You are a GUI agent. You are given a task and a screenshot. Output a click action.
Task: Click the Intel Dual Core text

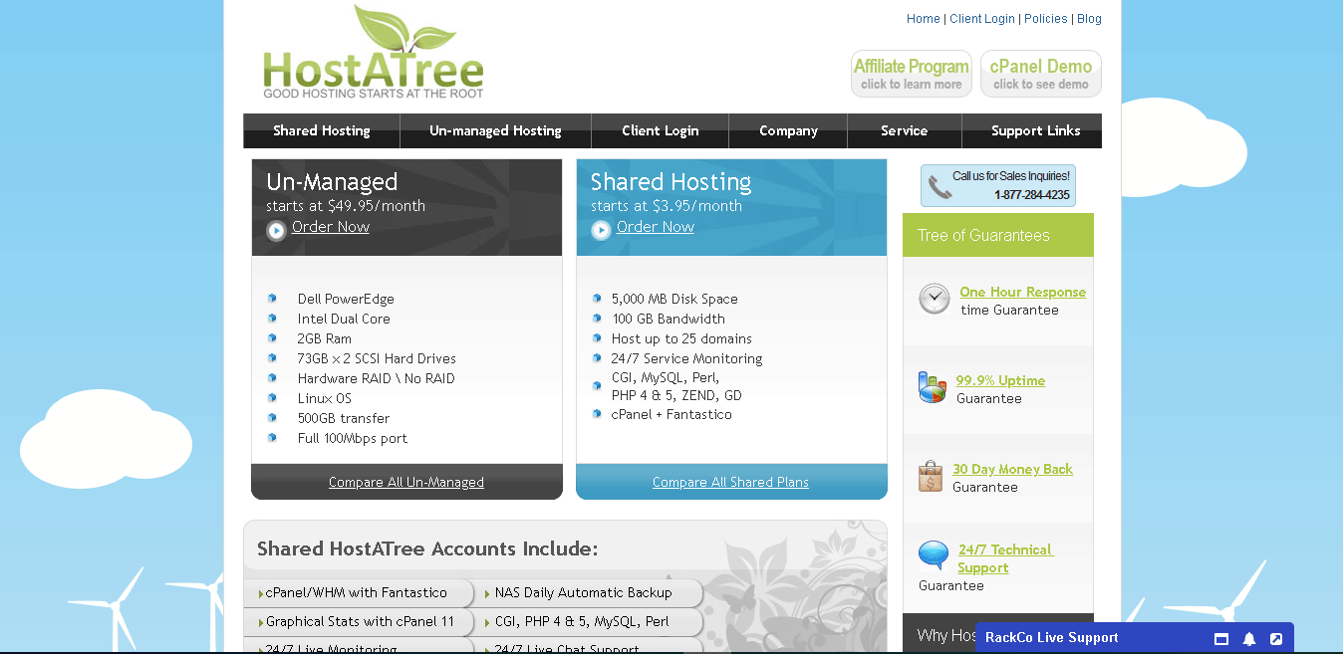pos(344,319)
